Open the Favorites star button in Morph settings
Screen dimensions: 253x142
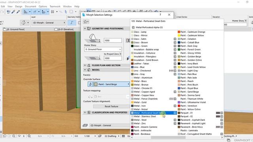coord(86,22)
